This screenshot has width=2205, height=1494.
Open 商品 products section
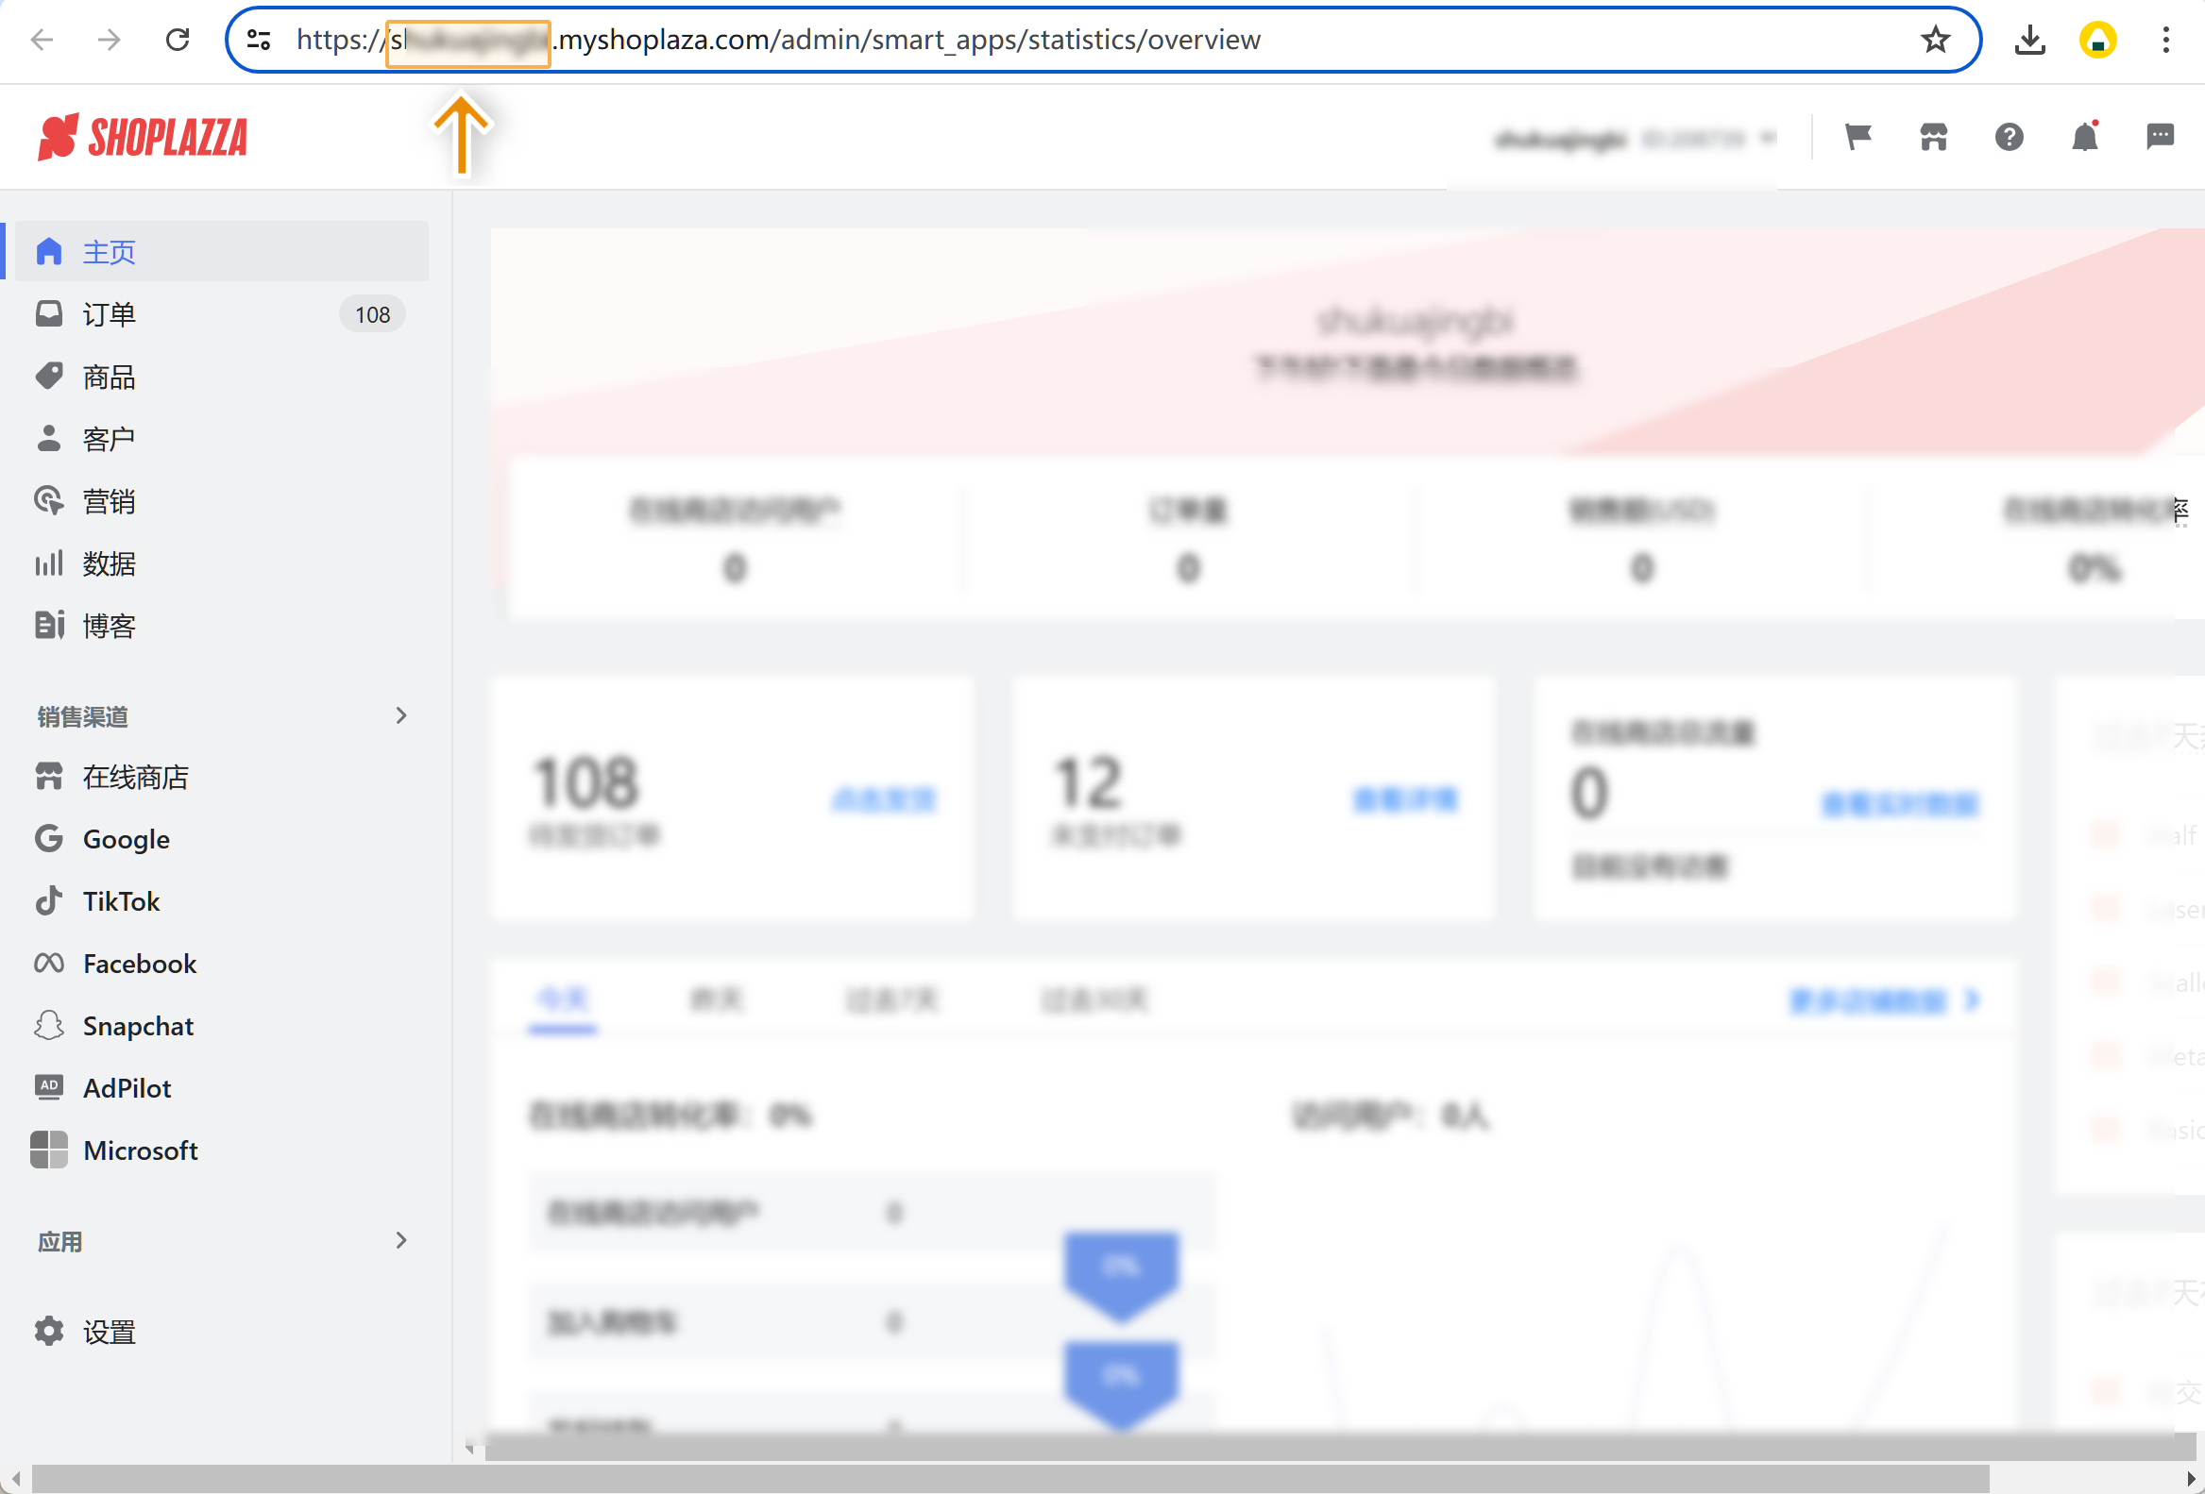[x=109, y=377]
